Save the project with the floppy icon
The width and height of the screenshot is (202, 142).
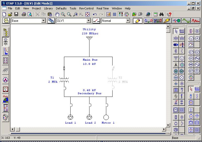coord(16,14)
